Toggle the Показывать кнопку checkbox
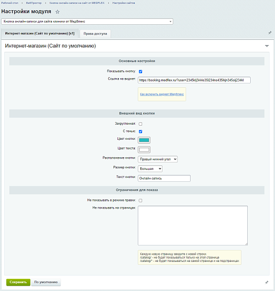 point(141,71)
